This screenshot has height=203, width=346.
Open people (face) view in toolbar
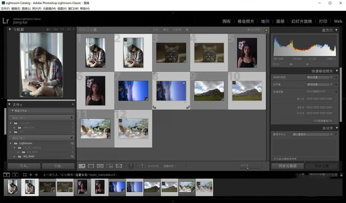[119, 166]
